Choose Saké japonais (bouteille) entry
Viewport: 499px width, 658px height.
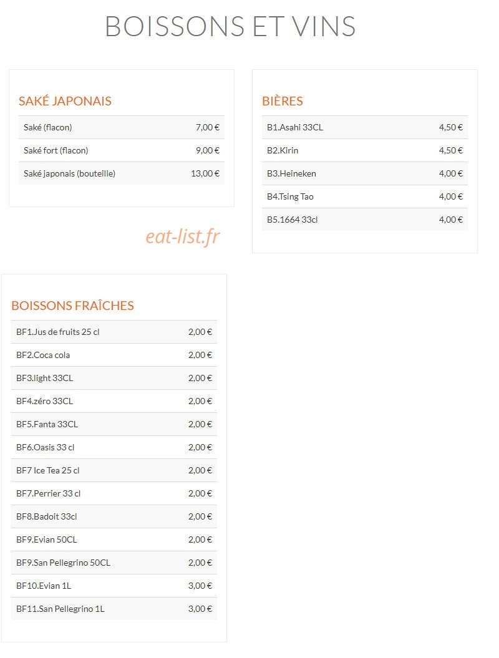(121, 173)
